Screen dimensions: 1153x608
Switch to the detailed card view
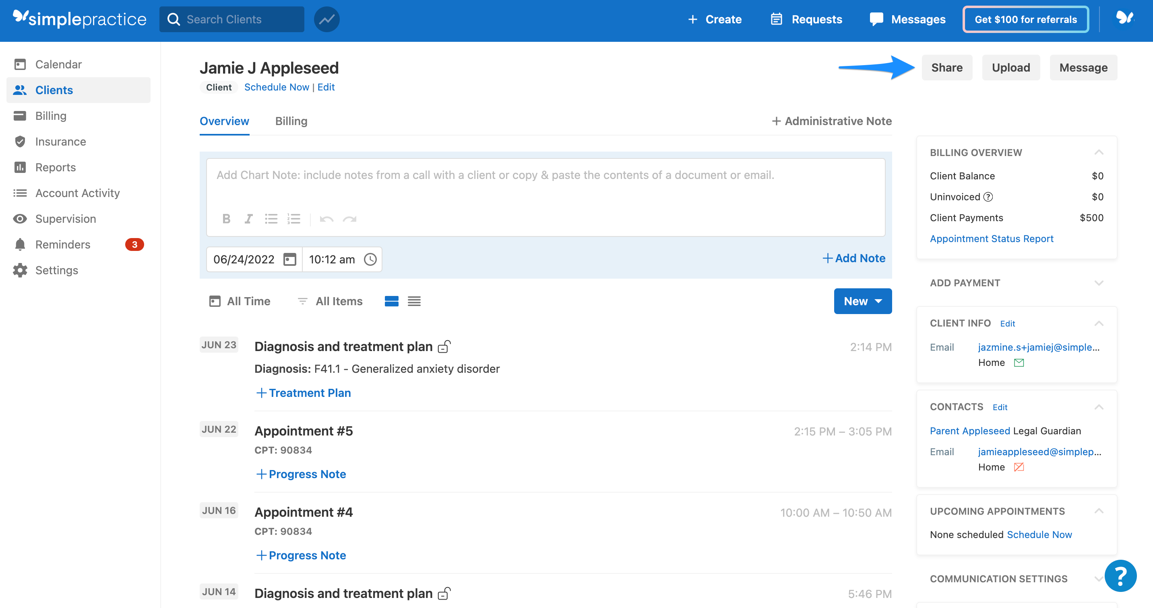coord(391,301)
